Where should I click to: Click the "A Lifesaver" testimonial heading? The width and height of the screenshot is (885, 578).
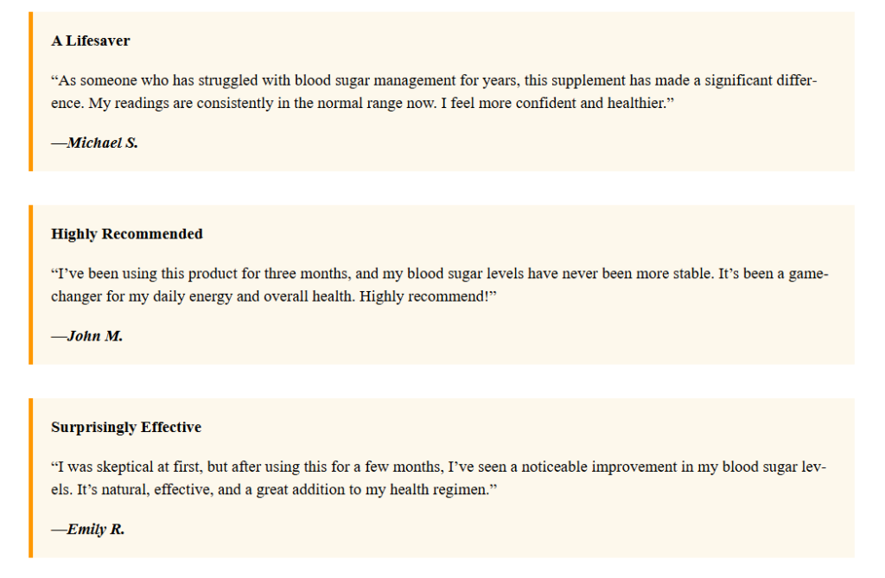91,41
